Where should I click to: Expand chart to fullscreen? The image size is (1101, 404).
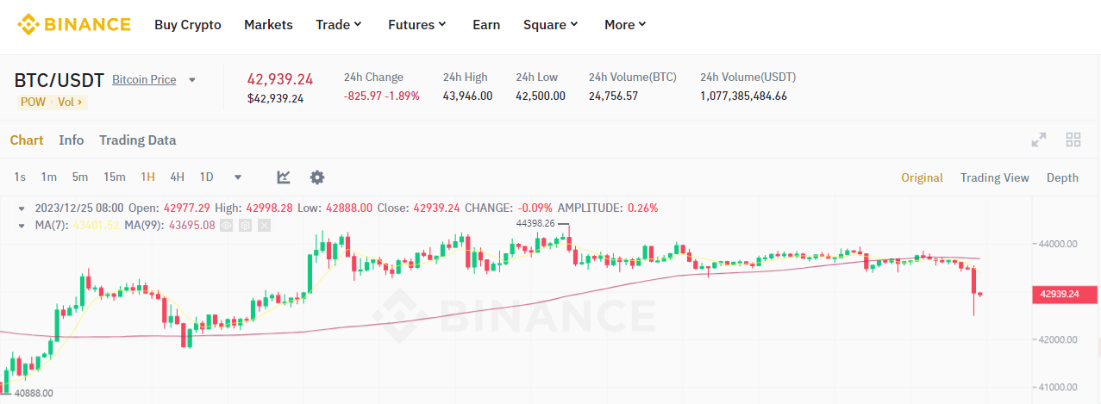[1039, 140]
